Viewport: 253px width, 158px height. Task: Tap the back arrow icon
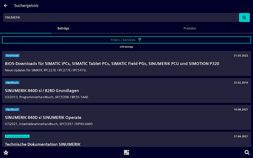coord(5,6)
